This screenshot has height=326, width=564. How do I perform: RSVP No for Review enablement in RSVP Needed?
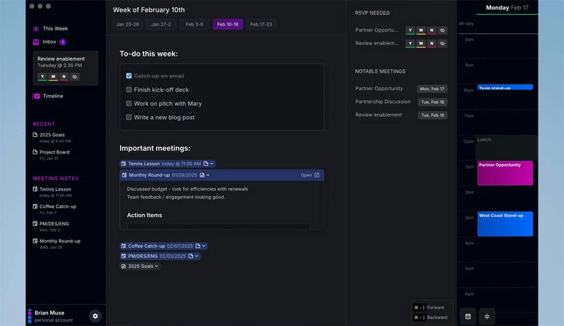[x=432, y=43]
